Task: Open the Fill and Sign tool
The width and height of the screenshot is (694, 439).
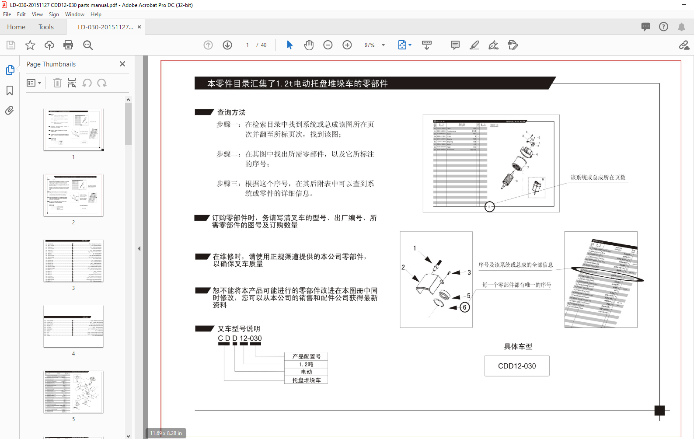Action: (494, 45)
